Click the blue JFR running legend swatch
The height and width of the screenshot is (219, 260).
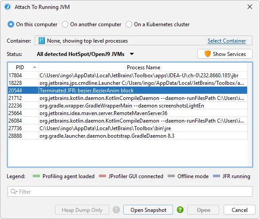(x=217, y=176)
